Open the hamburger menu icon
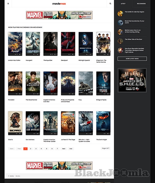 tap(8, 4)
